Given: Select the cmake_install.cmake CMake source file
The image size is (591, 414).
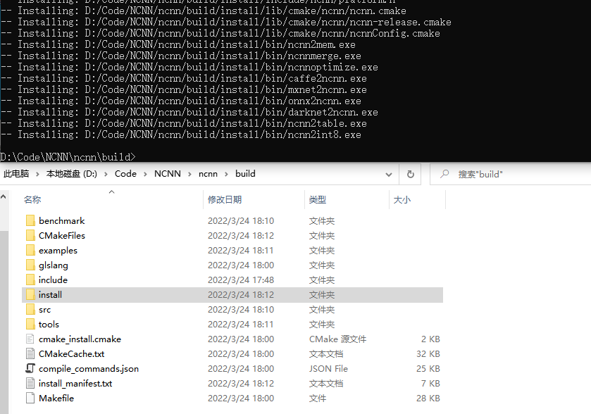Looking at the screenshot, I should (x=80, y=339).
